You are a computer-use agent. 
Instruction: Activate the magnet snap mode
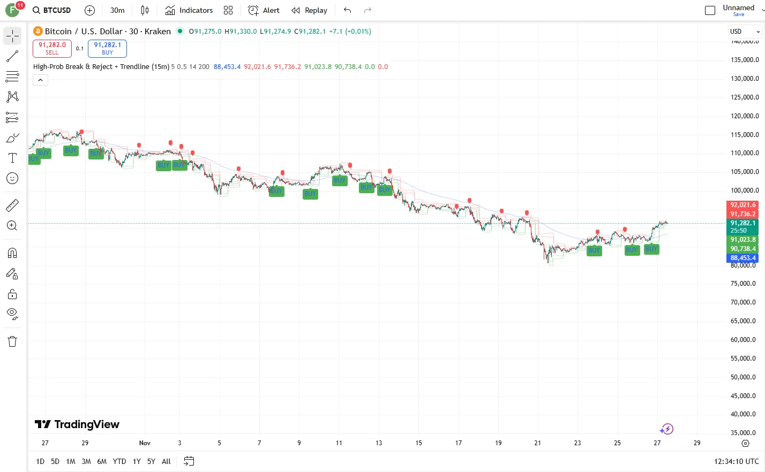click(12, 253)
